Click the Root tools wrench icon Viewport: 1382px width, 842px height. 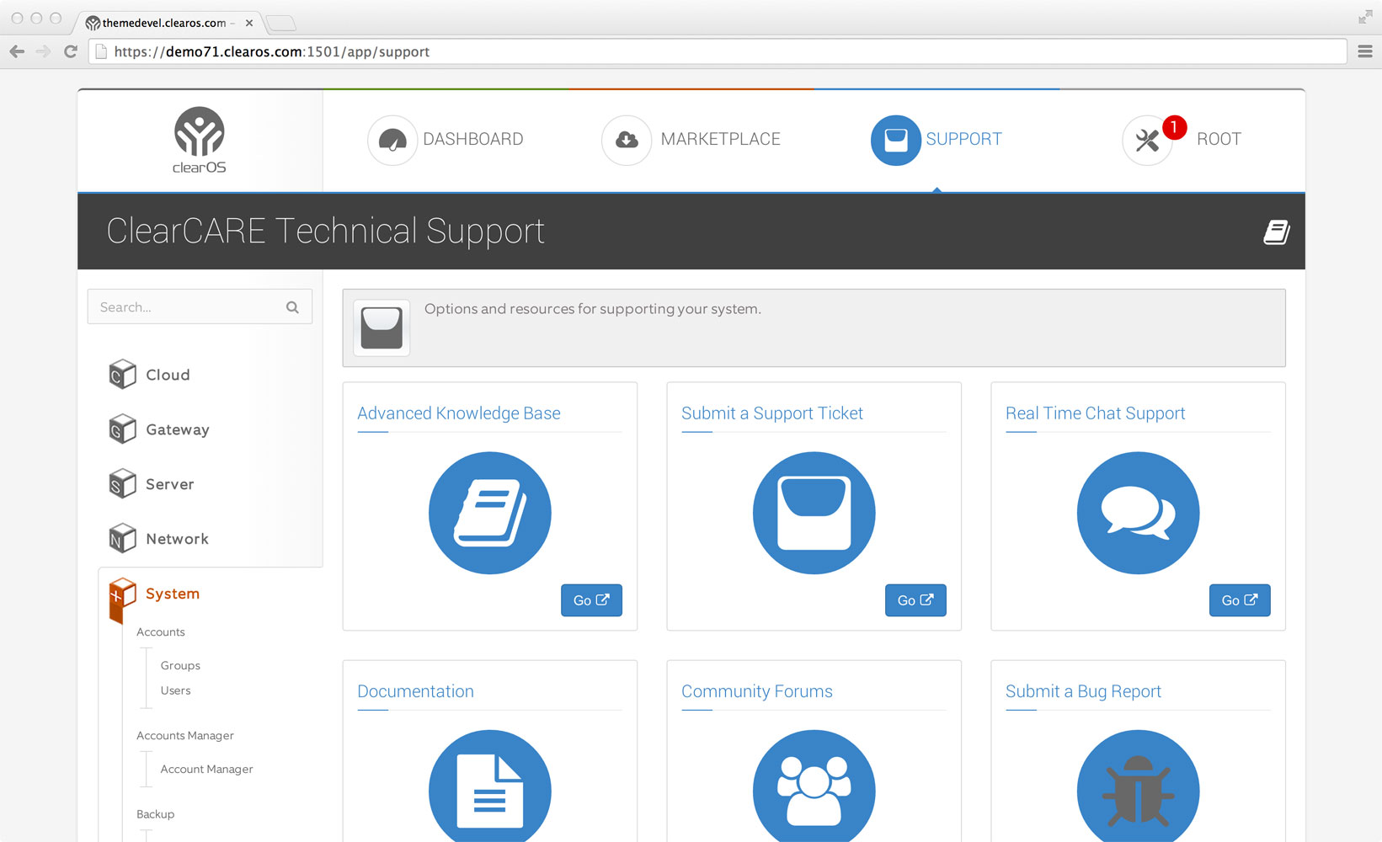coord(1146,141)
